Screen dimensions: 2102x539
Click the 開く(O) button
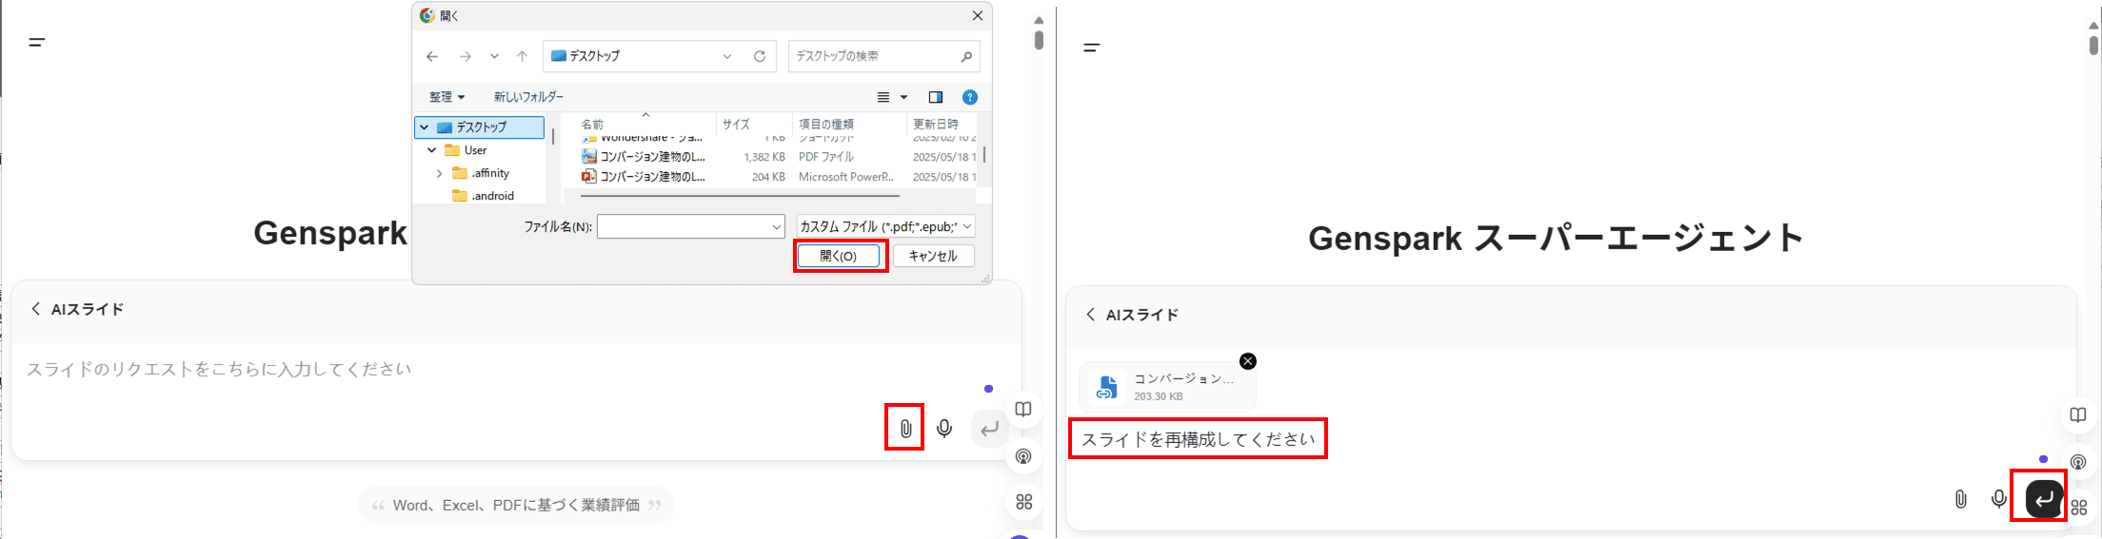[839, 257]
